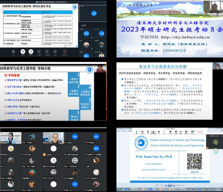Click the wechat QR code image
The width and height of the screenshot is (223, 192).
[194, 162]
